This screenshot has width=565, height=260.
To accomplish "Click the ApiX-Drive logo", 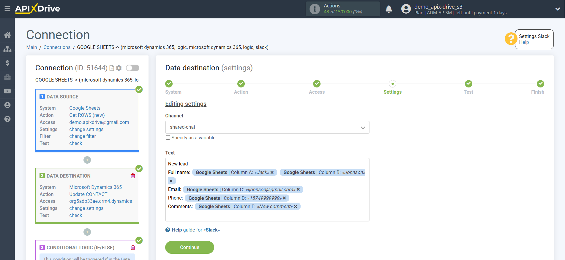I will click(37, 9).
